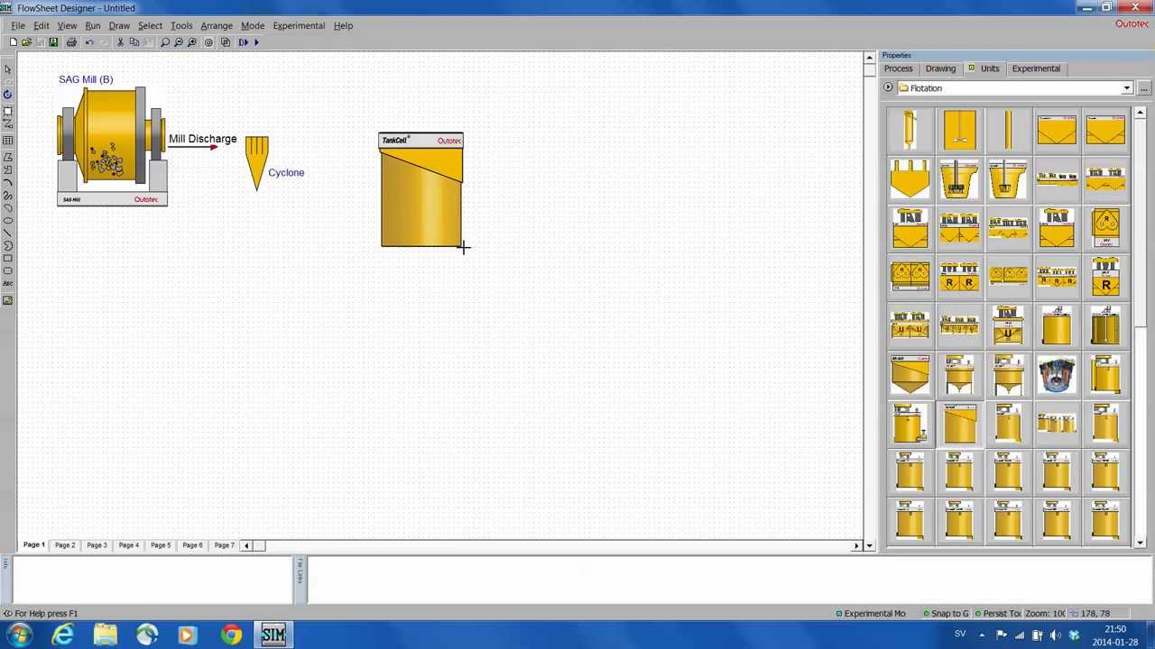
Task: Switch to the Process tab
Action: click(898, 69)
